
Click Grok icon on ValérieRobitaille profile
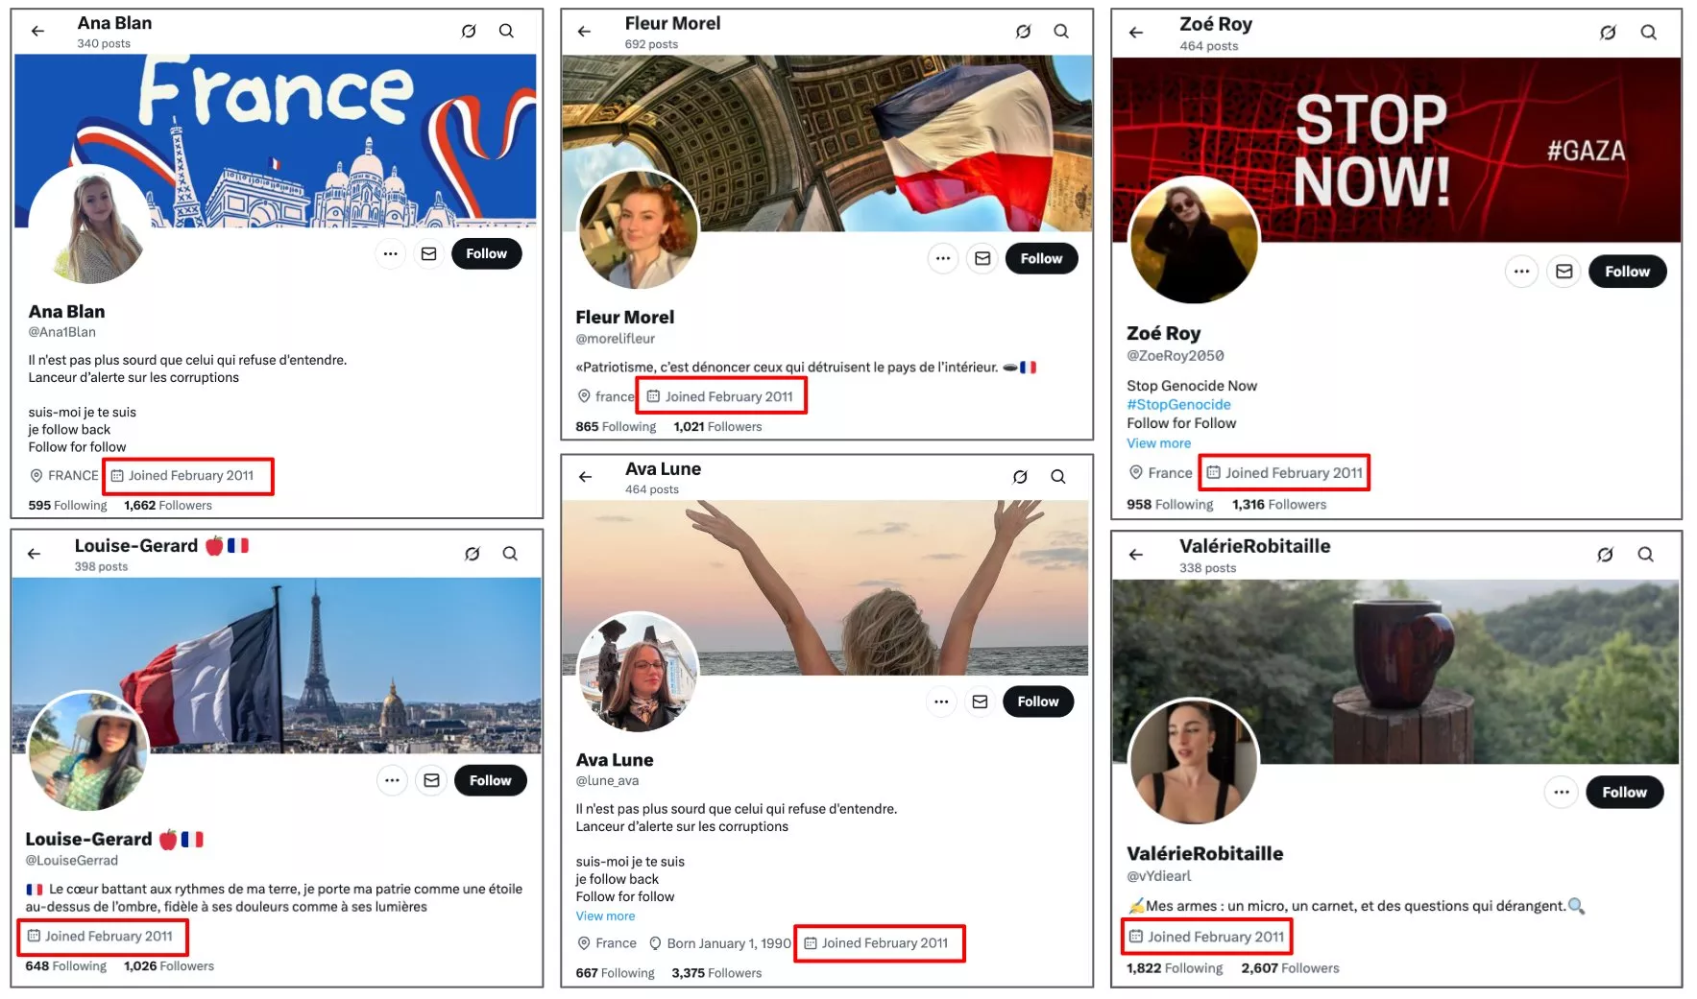(1605, 555)
